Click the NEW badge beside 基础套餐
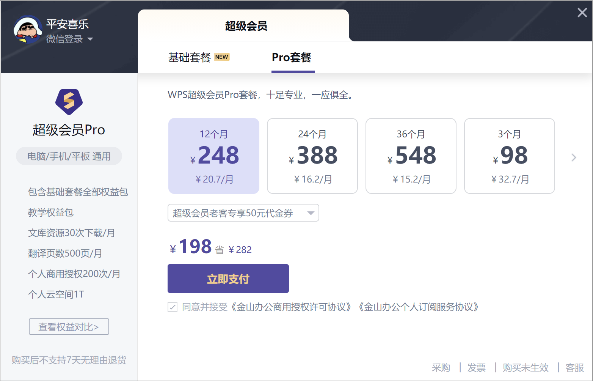Image resolution: width=593 pixels, height=381 pixels. click(x=222, y=57)
